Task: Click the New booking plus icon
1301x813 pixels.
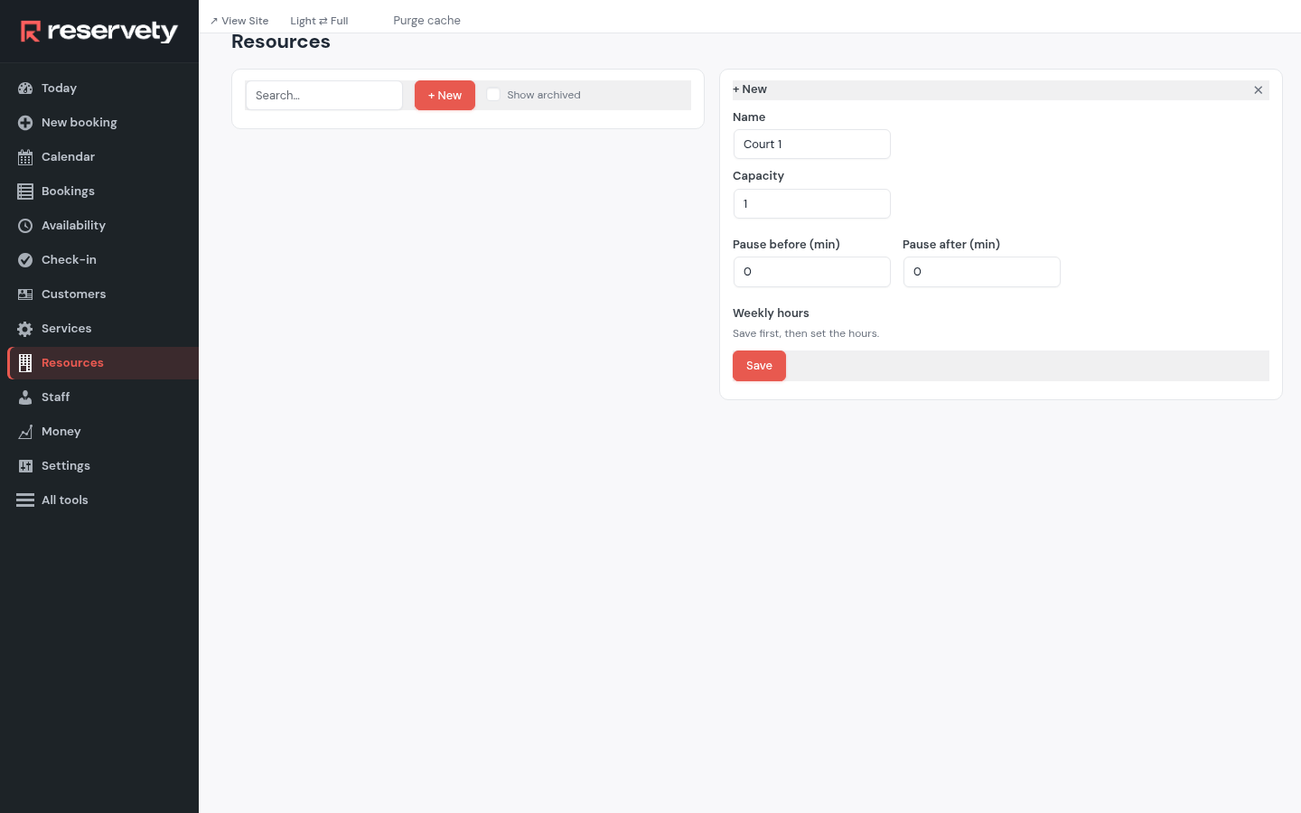Action: [25, 123]
